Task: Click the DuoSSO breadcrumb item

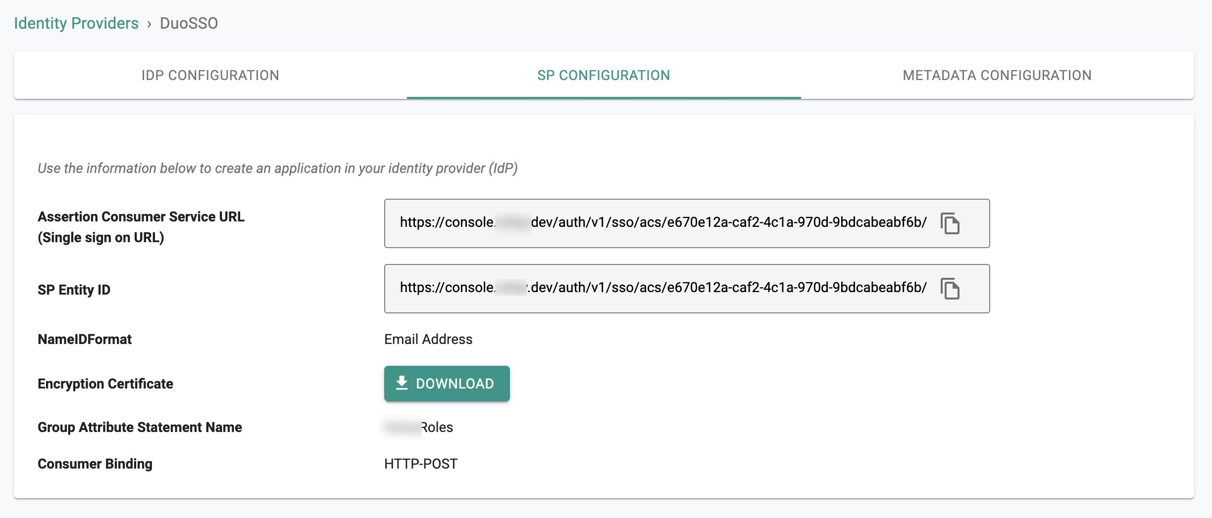Action: point(189,23)
